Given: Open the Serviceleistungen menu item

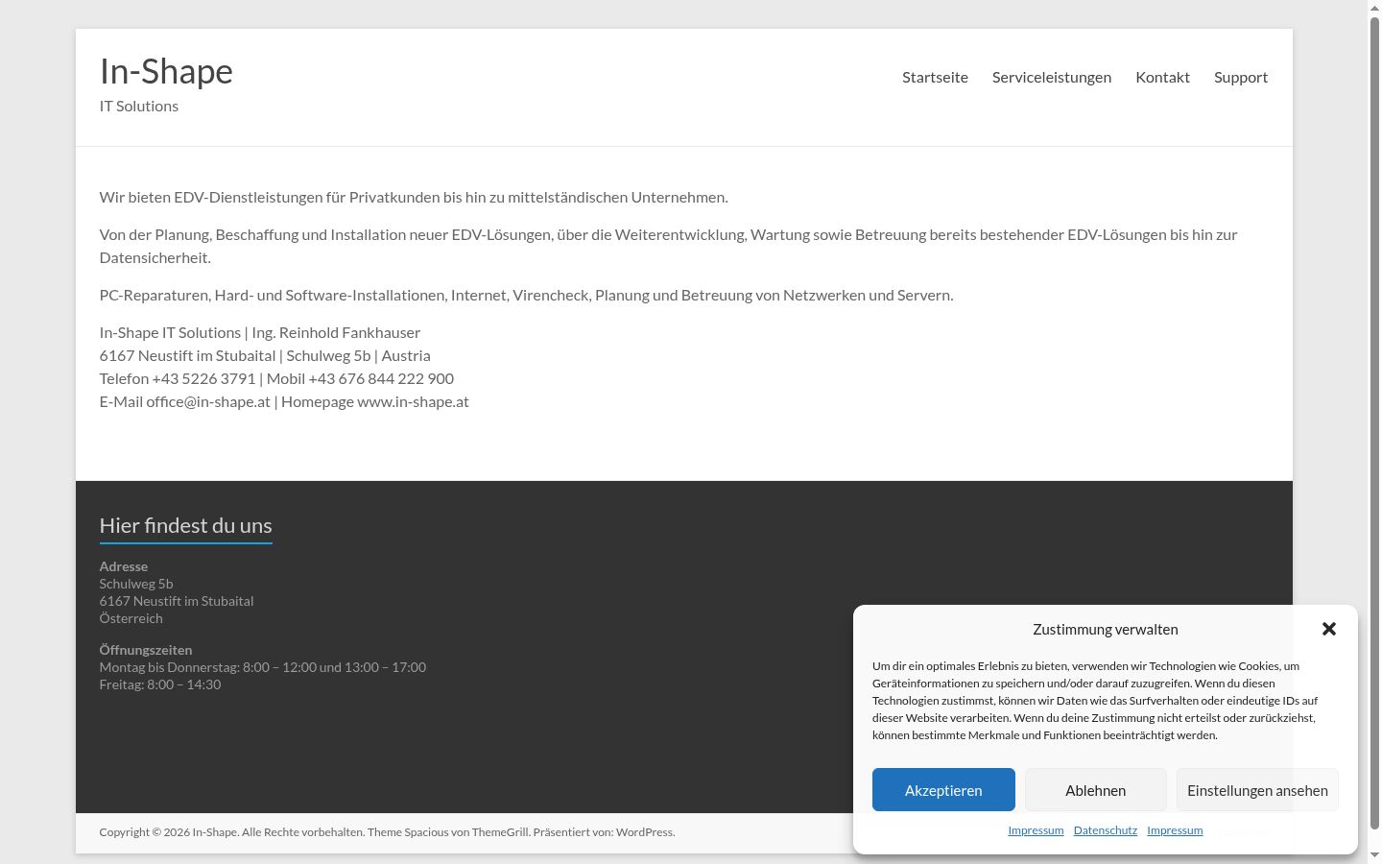Looking at the screenshot, I should click(x=1052, y=77).
